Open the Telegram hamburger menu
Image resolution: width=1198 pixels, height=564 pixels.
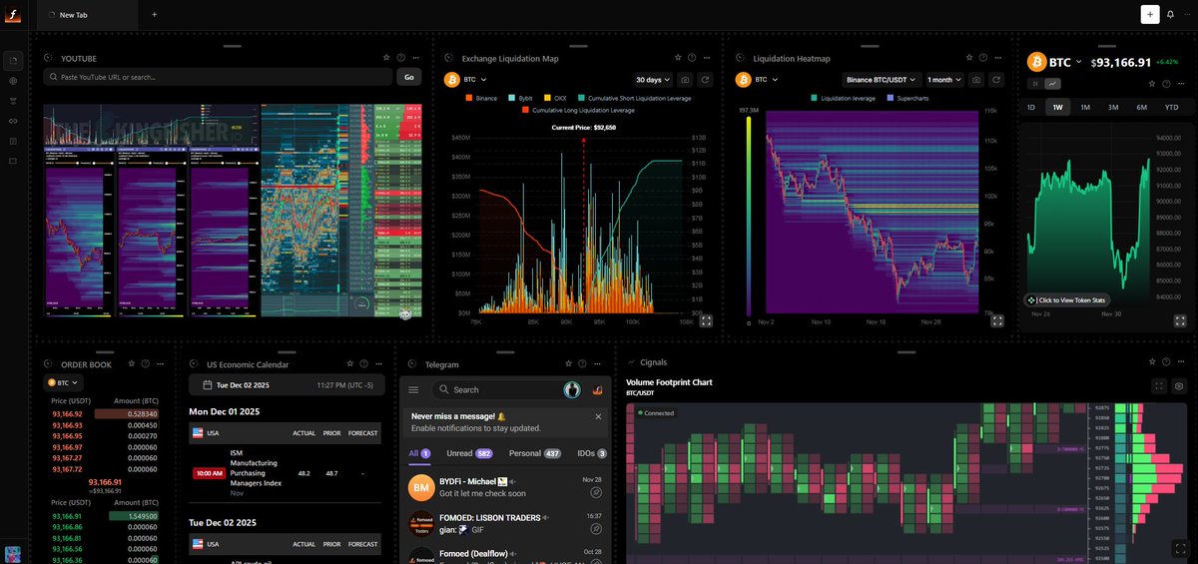point(413,389)
